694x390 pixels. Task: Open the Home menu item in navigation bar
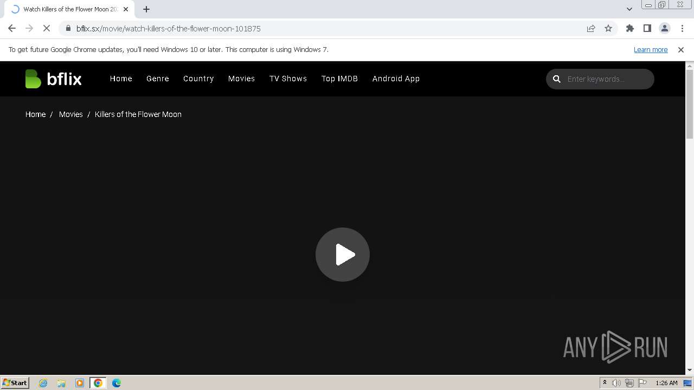click(121, 79)
